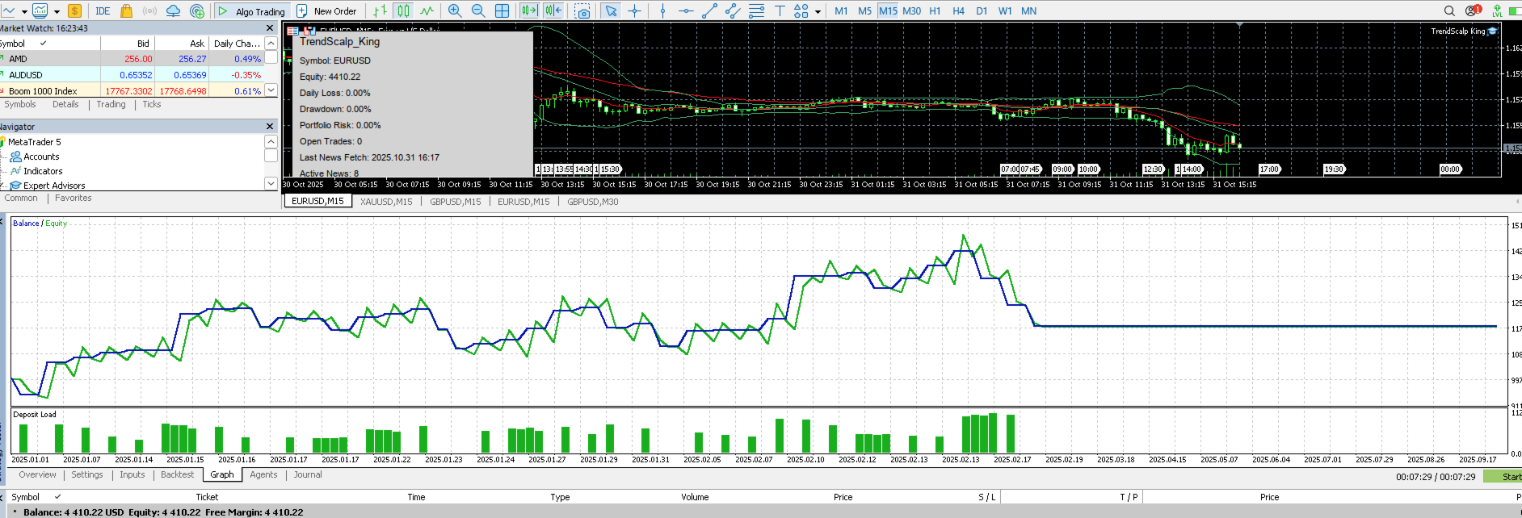This screenshot has width=1522, height=518.
Task: Open the shapes objects dropdown arrow
Action: tap(818, 11)
